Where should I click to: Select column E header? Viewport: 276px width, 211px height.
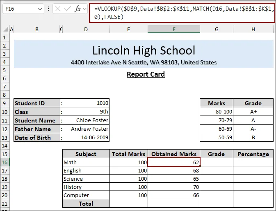tap(128, 29)
